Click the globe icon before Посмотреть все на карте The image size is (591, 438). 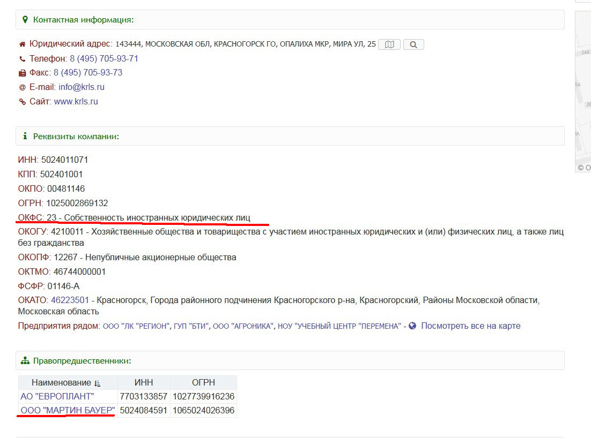point(412,326)
